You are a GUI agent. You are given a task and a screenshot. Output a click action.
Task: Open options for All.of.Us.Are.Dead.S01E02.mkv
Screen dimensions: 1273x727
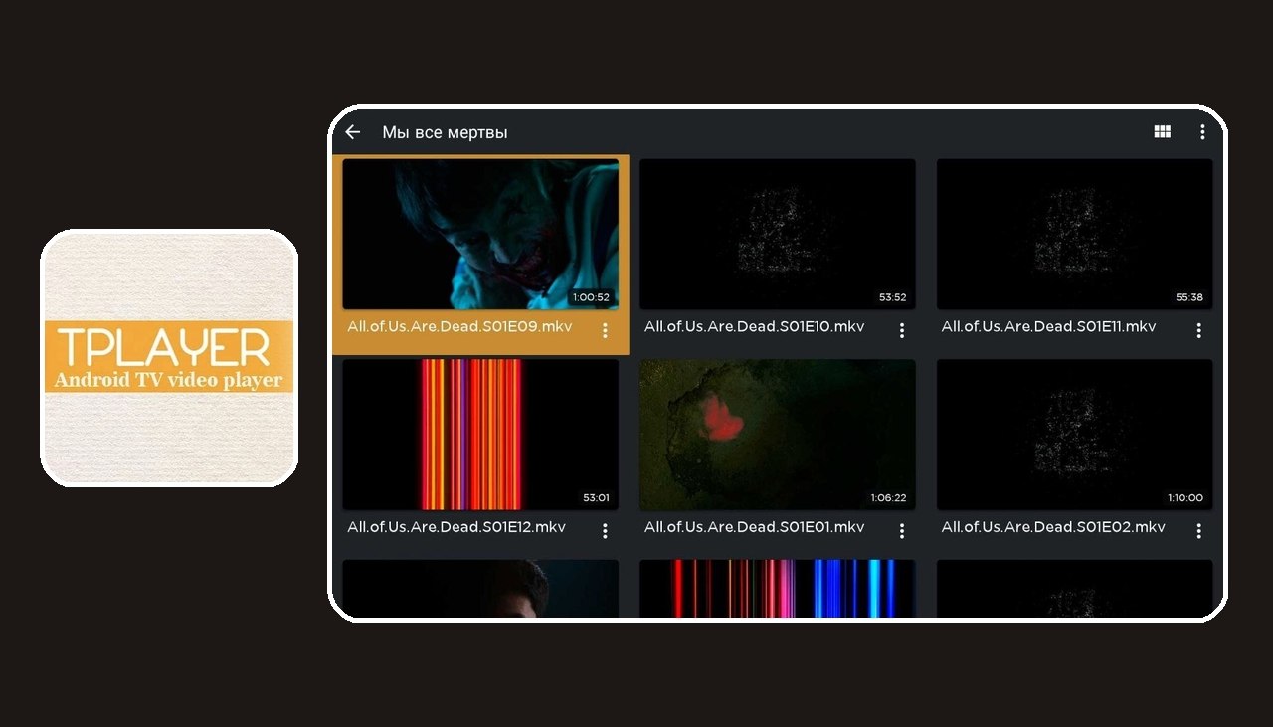[x=1199, y=531]
